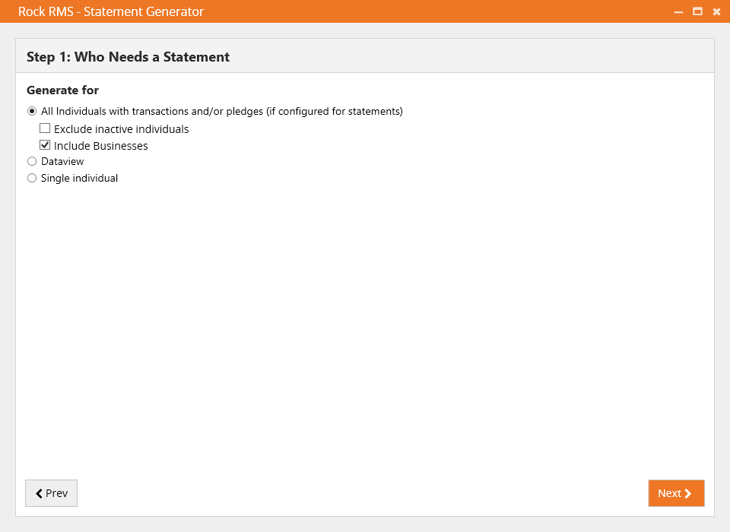Click the left chevron icon on Prev

click(39, 493)
